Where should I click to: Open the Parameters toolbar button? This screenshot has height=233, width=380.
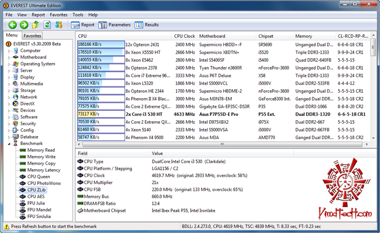pos(115,25)
